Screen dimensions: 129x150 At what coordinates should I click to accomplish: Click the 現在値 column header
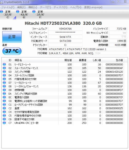[66, 60]
